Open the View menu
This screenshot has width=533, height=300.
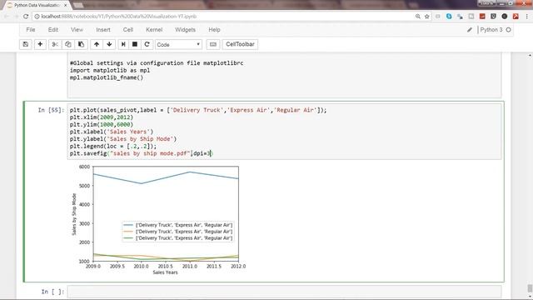click(x=77, y=30)
